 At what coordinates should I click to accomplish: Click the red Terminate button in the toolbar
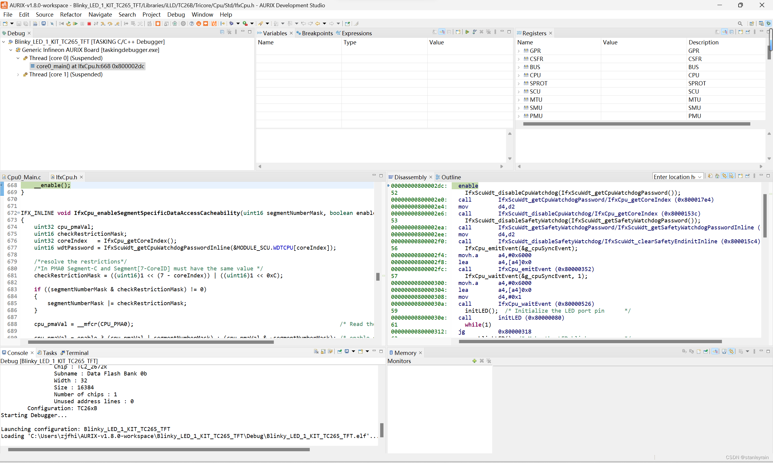coord(89,24)
